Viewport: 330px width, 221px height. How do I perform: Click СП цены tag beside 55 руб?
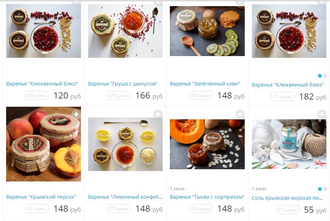tap(288, 210)
